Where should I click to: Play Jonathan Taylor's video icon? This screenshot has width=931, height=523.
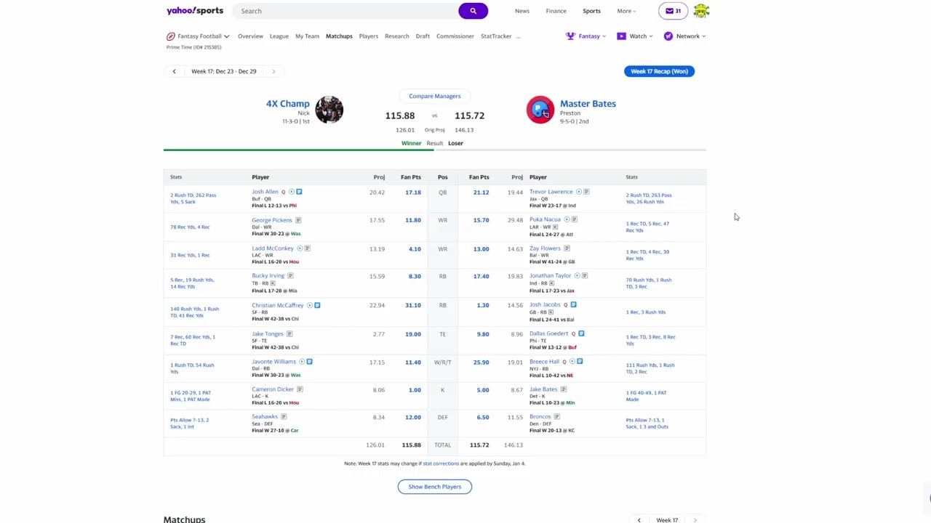pos(577,276)
